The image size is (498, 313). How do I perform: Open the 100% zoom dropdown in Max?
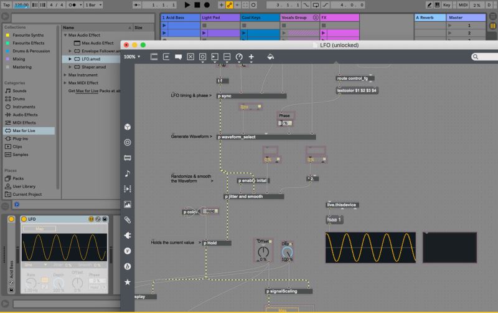(x=132, y=57)
